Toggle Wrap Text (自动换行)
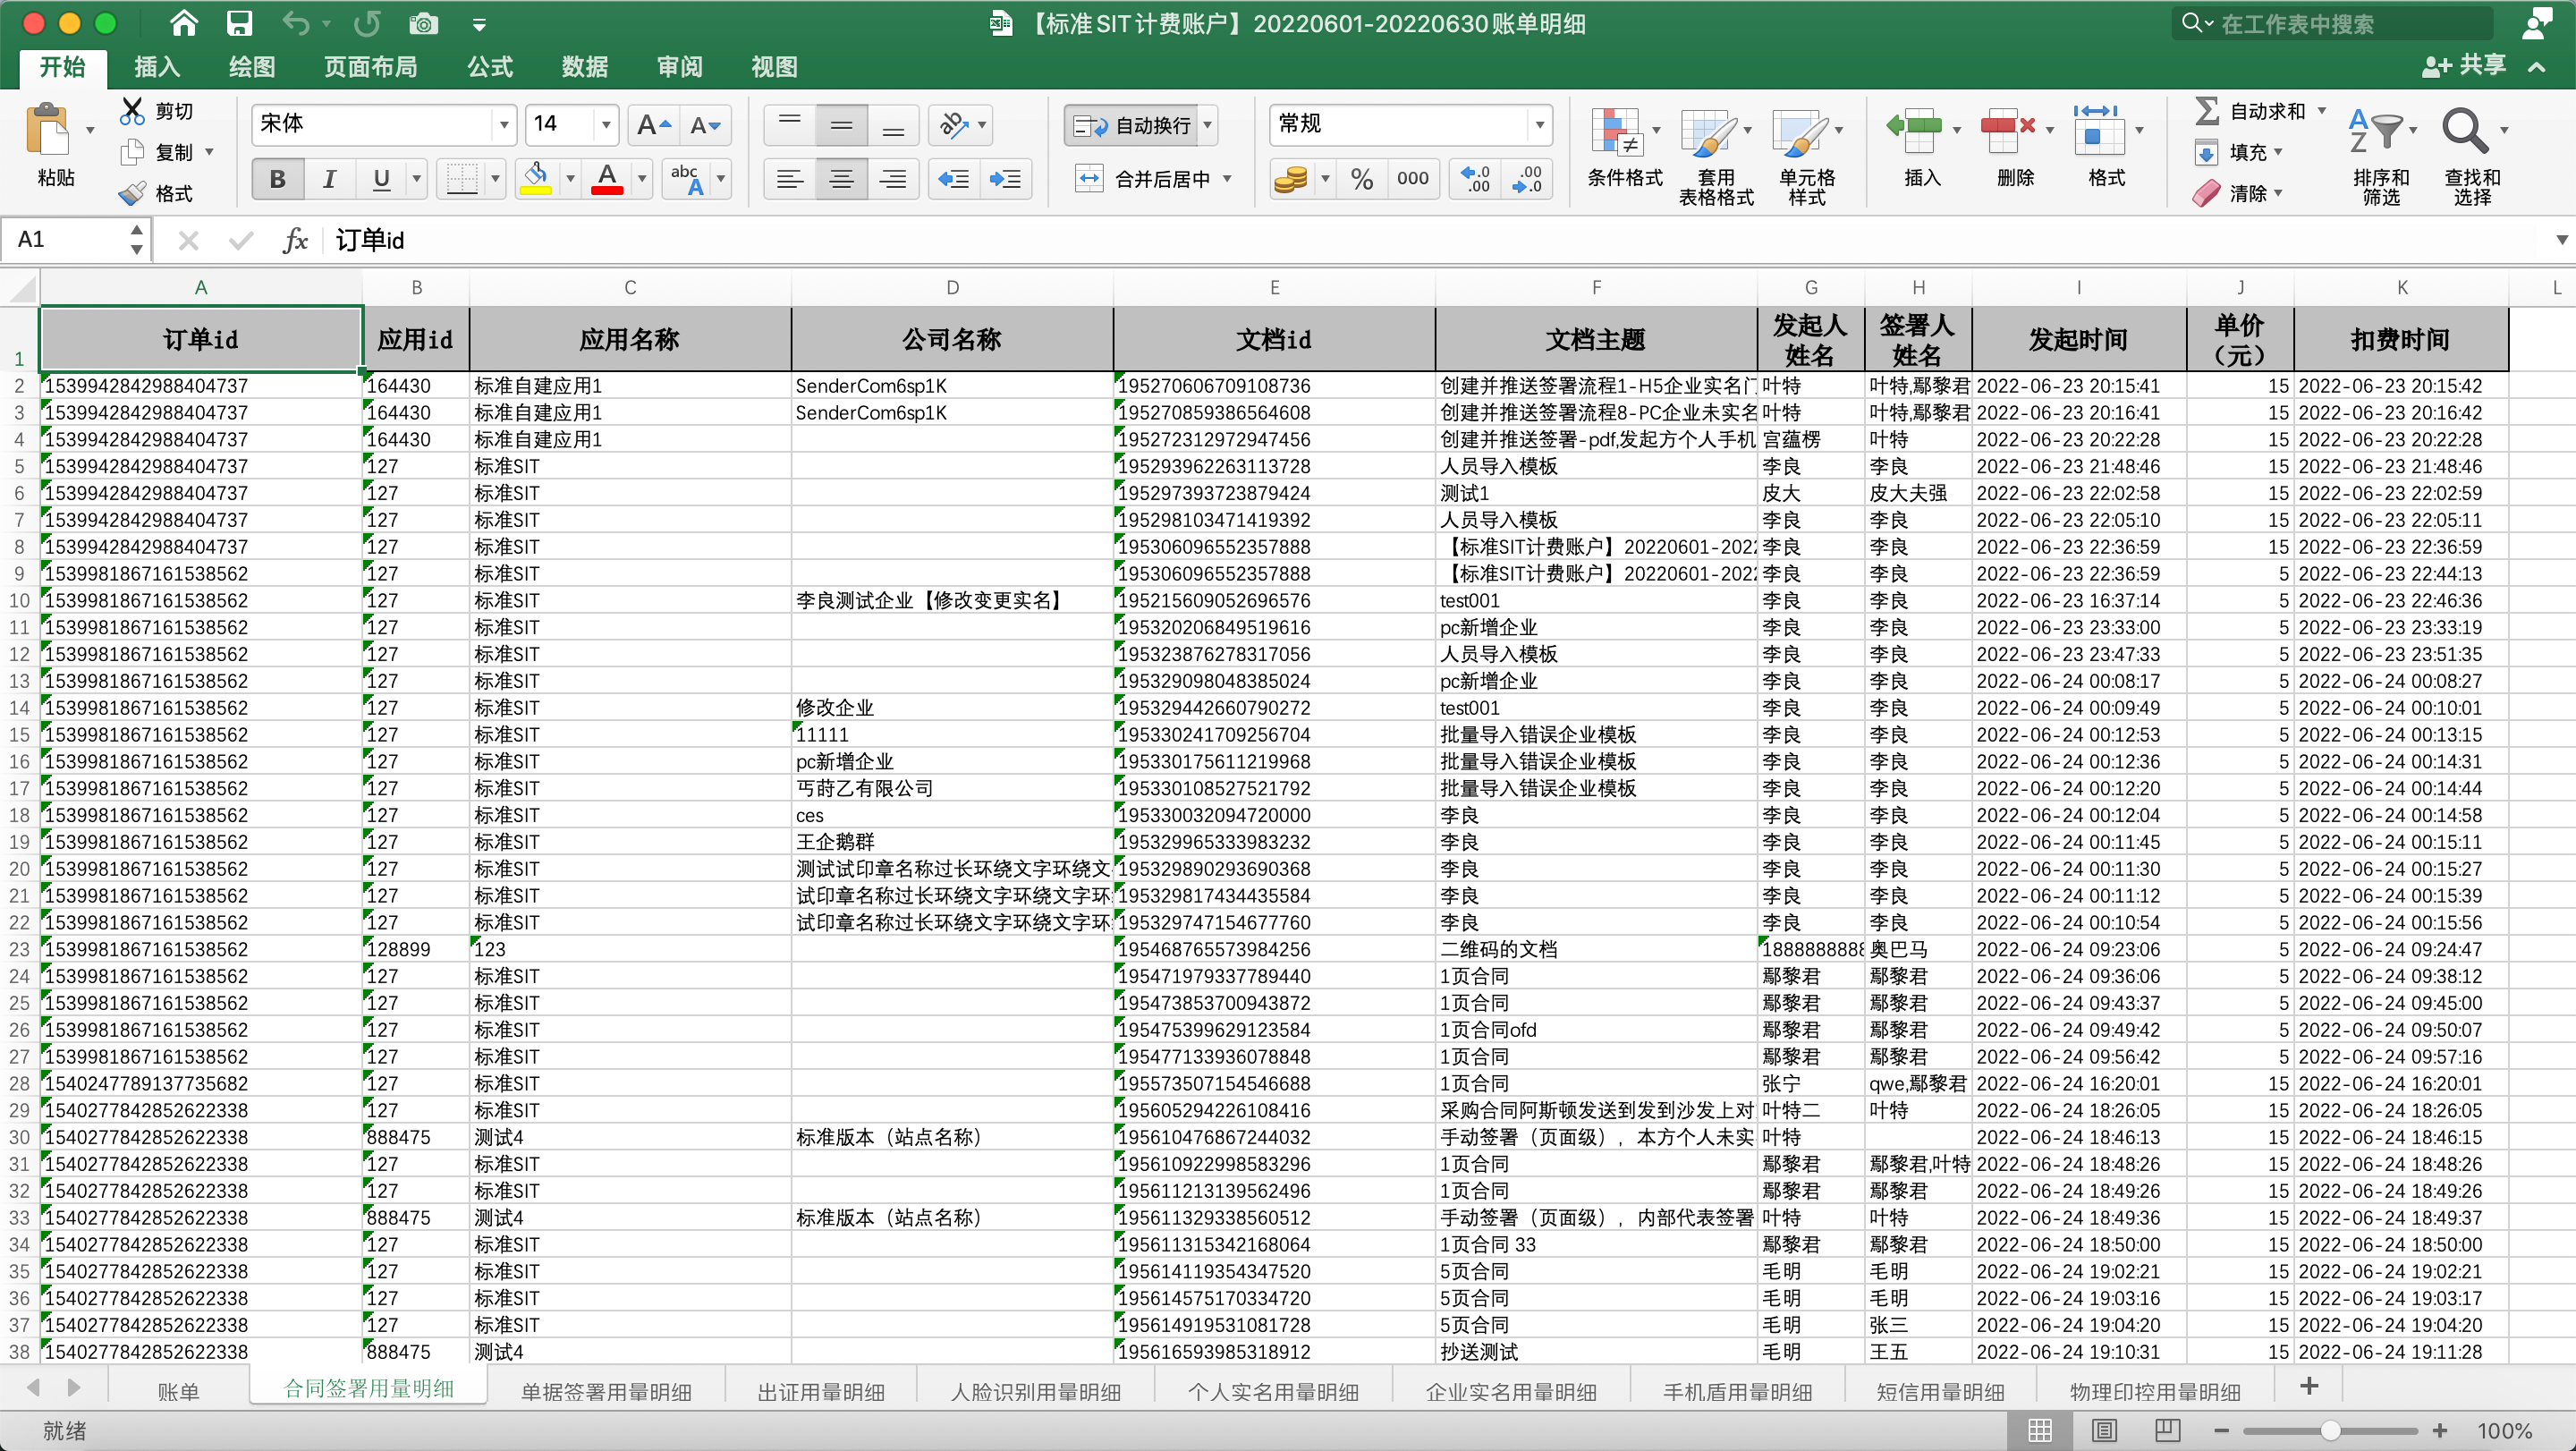Image resolution: width=2576 pixels, height=1451 pixels. pos(1131,125)
